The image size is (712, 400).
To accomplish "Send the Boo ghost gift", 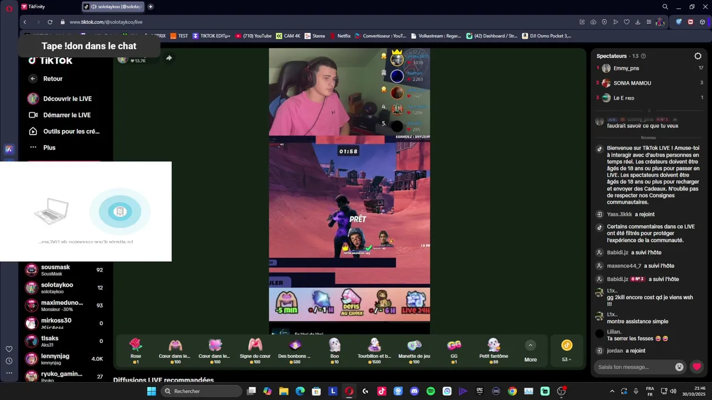I will click(x=334, y=351).
